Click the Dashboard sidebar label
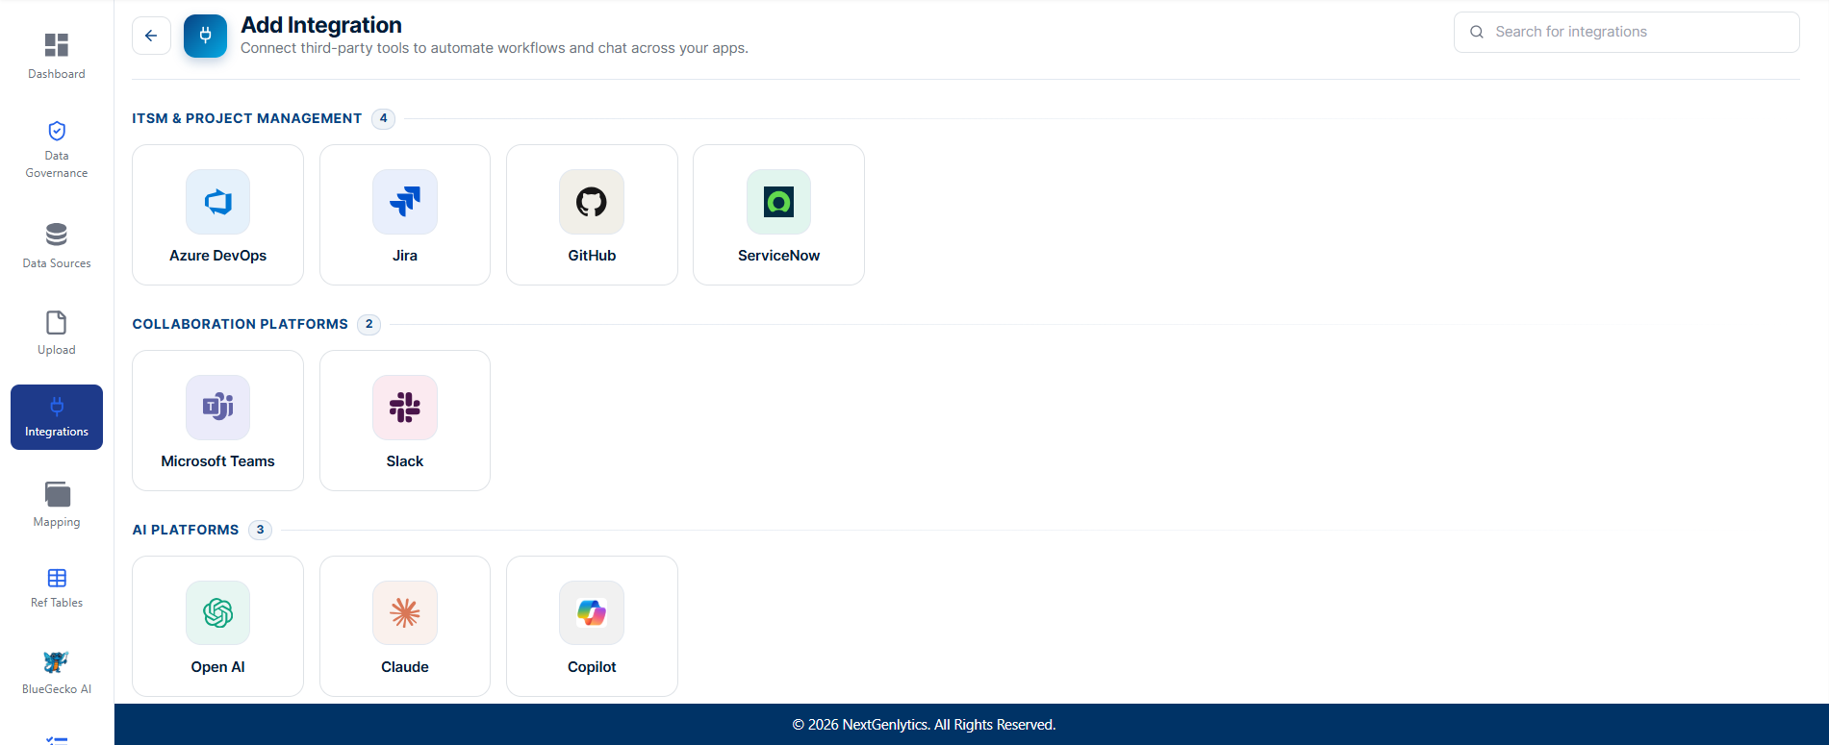The width and height of the screenshot is (1829, 745). point(57,74)
